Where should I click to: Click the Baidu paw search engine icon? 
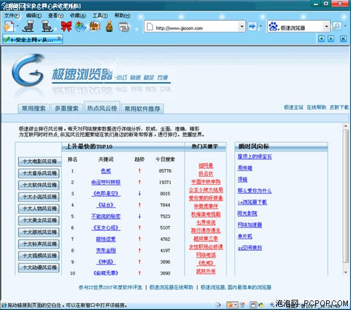point(273,27)
